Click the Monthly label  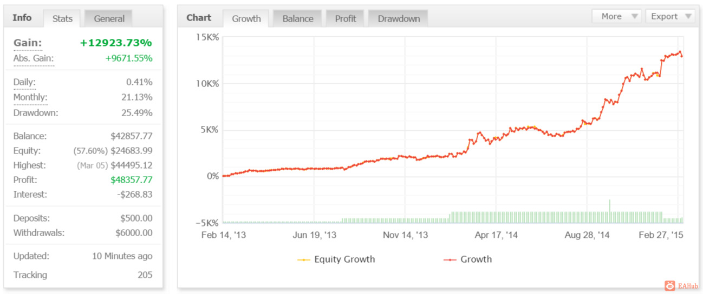(x=30, y=97)
